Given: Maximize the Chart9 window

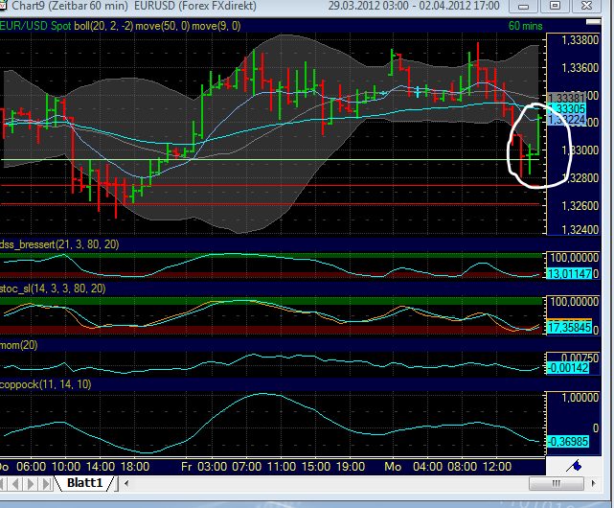Looking at the screenshot, I should (x=555, y=7).
